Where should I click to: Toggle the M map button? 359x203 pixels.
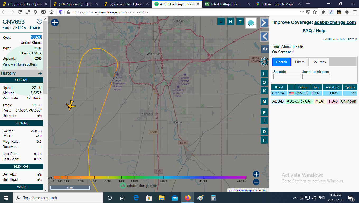tap(264, 101)
